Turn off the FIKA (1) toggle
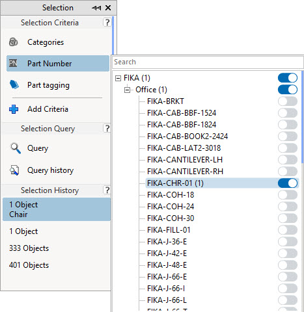The image size is (304, 312). click(x=288, y=78)
